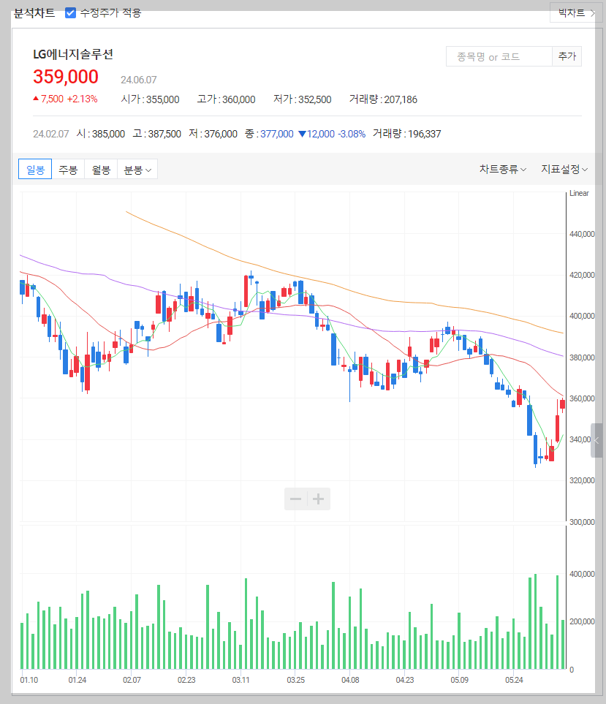Click the 440,000 price axis label
Image resolution: width=606 pixels, height=704 pixels.
point(582,234)
